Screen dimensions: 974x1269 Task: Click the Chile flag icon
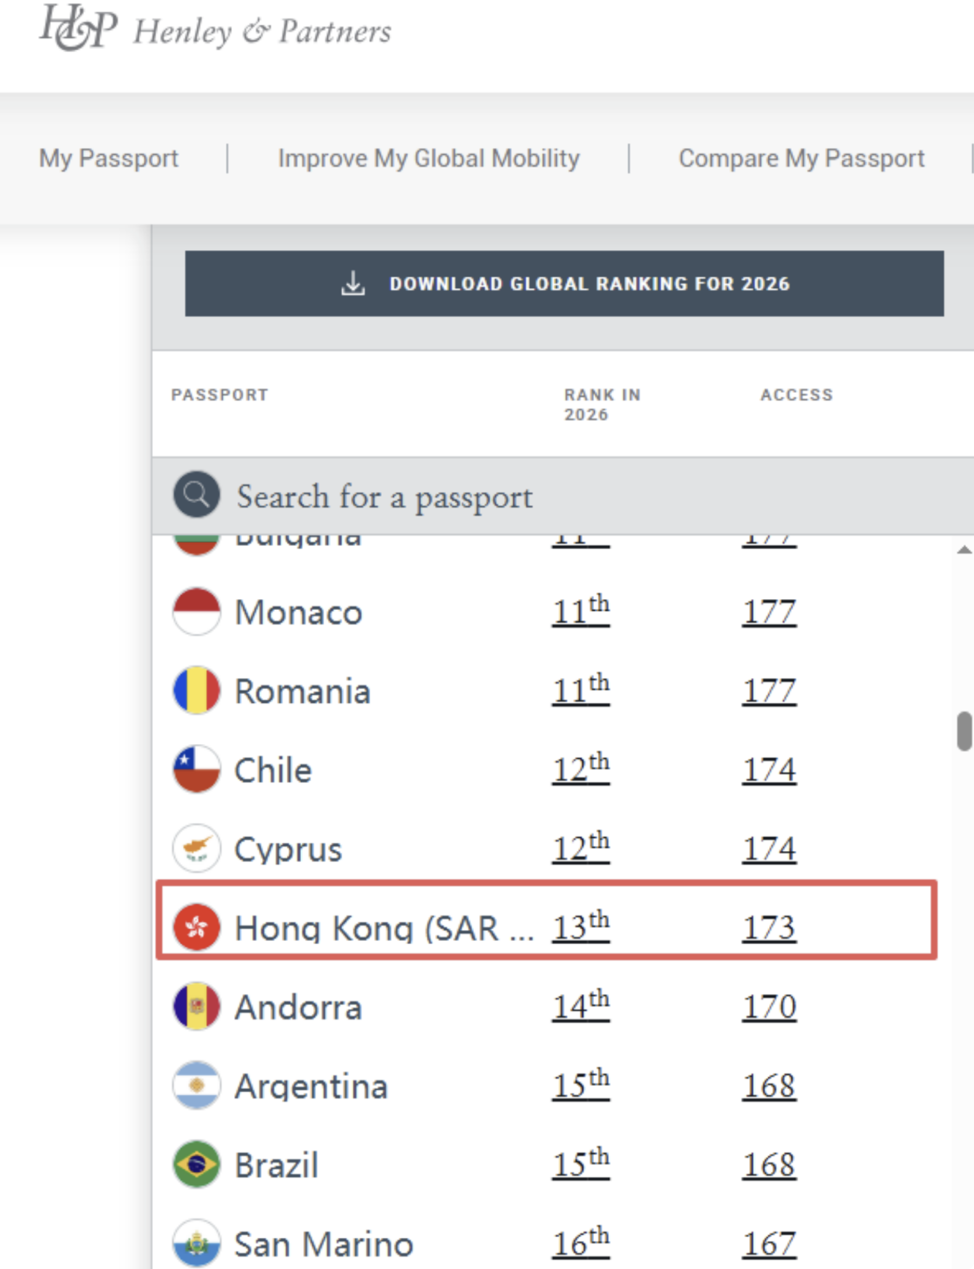[196, 769]
